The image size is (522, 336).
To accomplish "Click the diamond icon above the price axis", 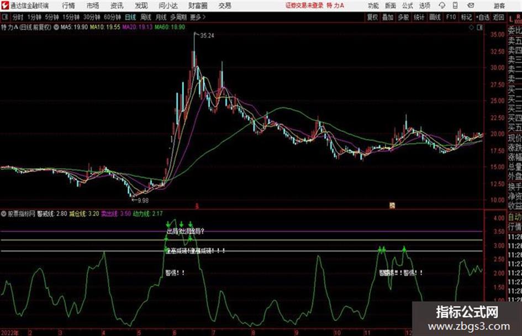I will click(471, 28).
